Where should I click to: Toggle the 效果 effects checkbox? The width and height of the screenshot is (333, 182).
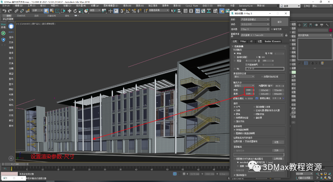[235, 110]
